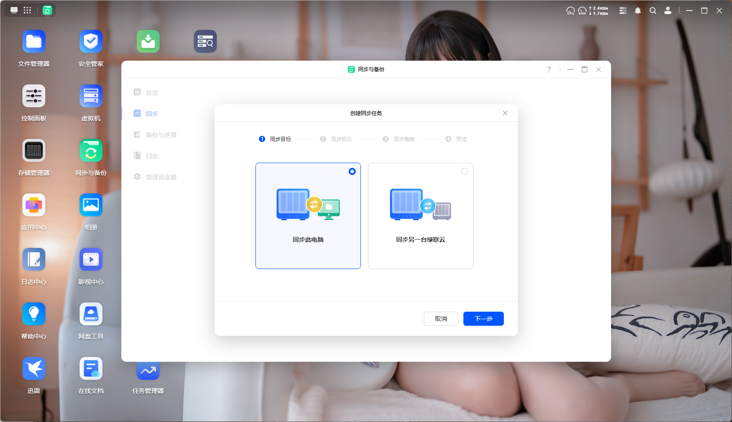Open the 影视中心 desktop icon
The height and width of the screenshot is (422, 732).
[91, 260]
